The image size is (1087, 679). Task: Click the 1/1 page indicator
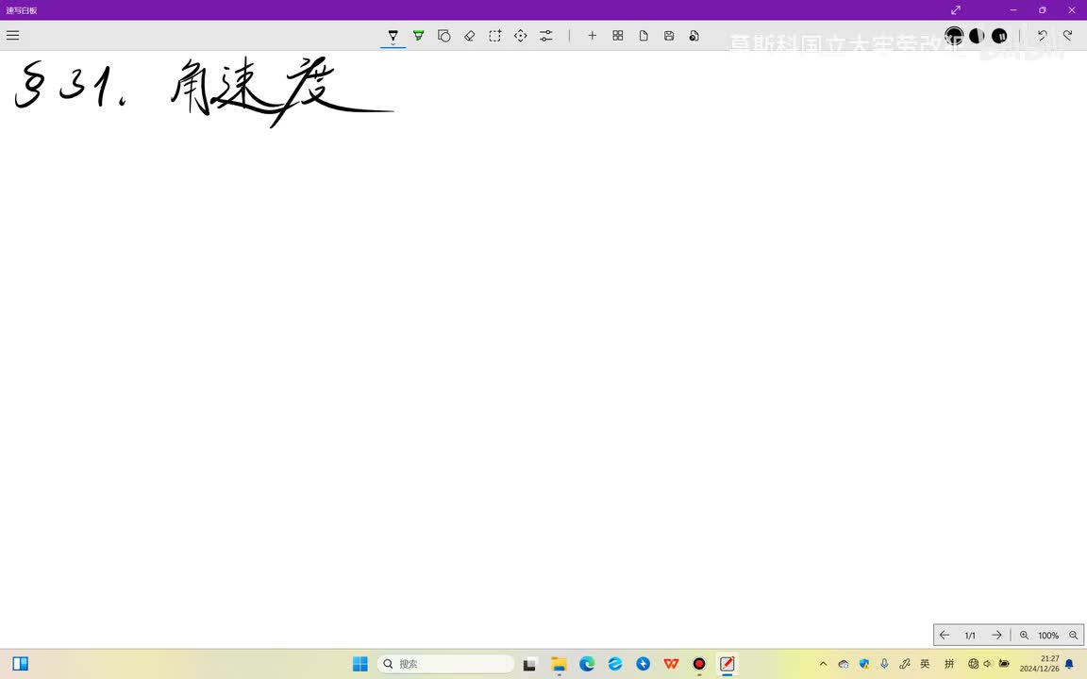tap(970, 636)
